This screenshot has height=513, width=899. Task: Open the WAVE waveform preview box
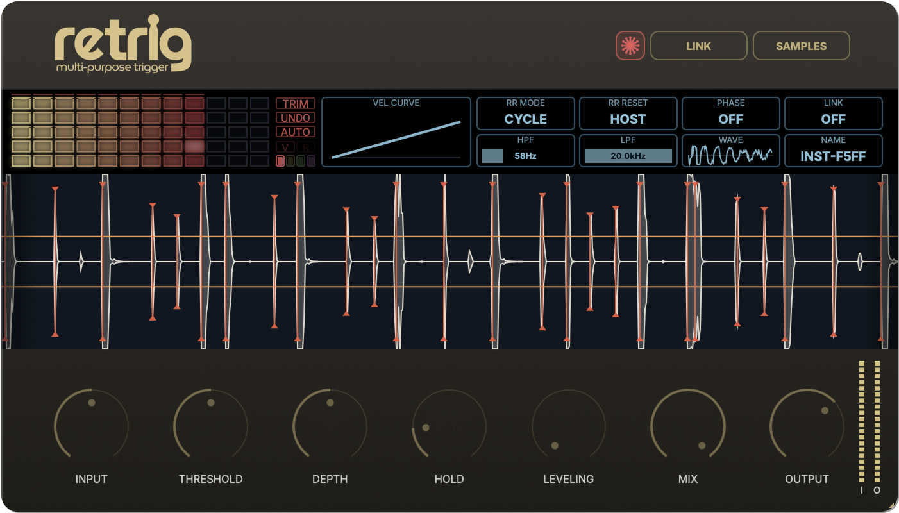coord(730,151)
